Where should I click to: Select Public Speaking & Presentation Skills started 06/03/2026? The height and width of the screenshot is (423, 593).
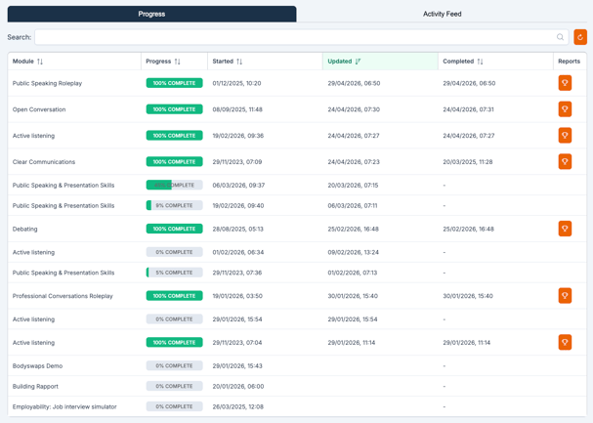pyautogui.click(x=64, y=186)
